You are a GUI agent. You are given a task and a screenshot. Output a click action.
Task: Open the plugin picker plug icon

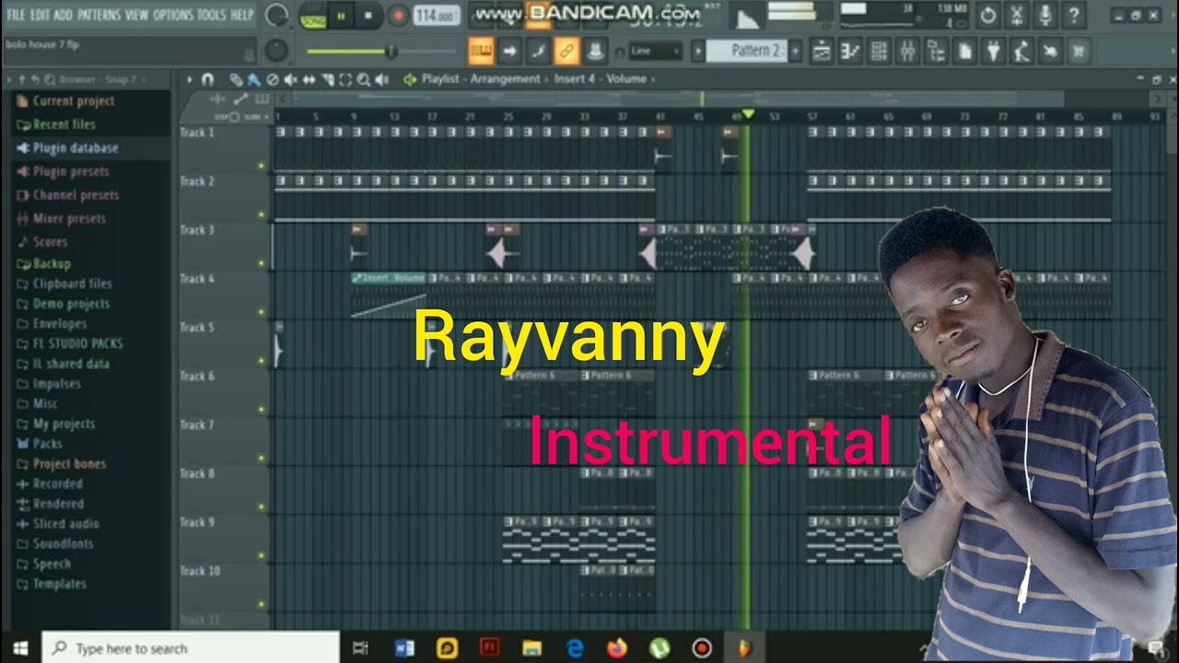click(x=993, y=52)
